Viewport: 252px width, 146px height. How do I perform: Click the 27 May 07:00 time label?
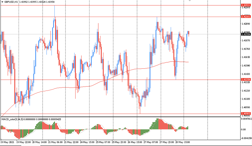pos(150,142)
